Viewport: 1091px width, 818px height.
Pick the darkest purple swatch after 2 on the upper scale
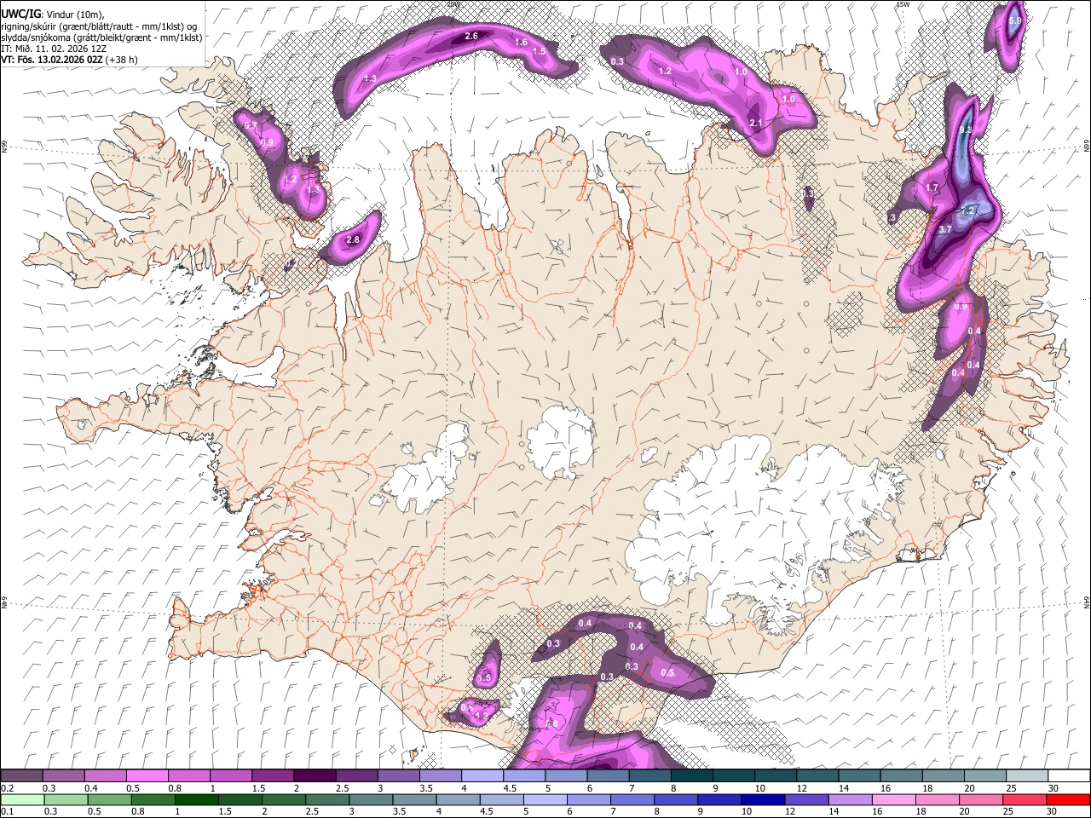[314, 775]
